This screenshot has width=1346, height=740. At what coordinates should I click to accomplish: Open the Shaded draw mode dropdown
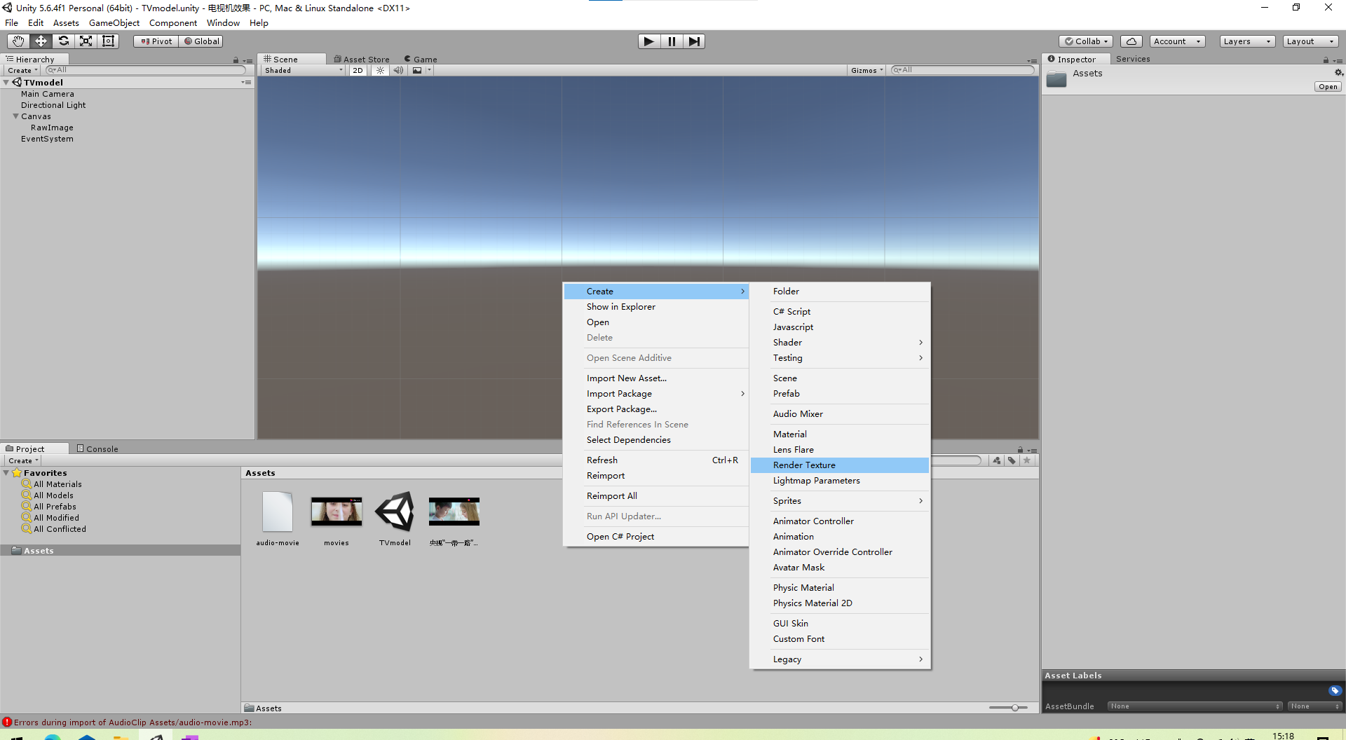tap(301, 70)
